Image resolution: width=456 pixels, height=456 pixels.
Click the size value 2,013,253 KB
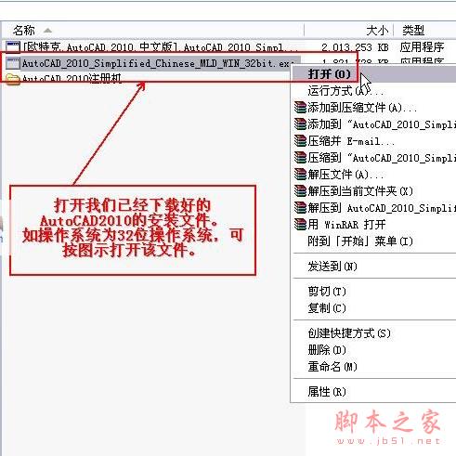point(355,47)
